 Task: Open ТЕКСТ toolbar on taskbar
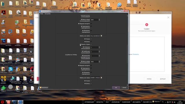pyautogui.click(x=107, y=102)
